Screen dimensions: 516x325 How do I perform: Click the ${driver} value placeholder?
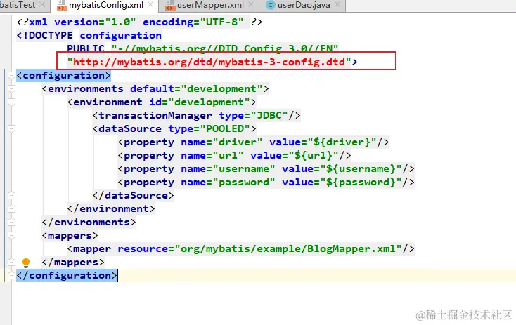tap(342, 142)
